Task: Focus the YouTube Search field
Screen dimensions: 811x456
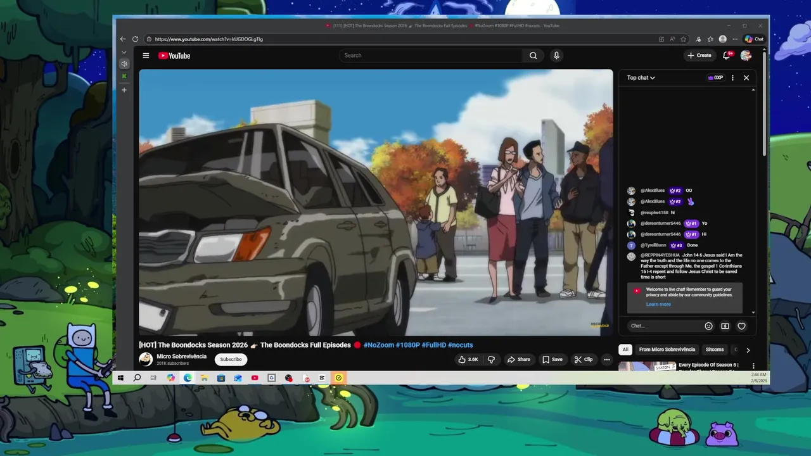Action: click(431, 56)
